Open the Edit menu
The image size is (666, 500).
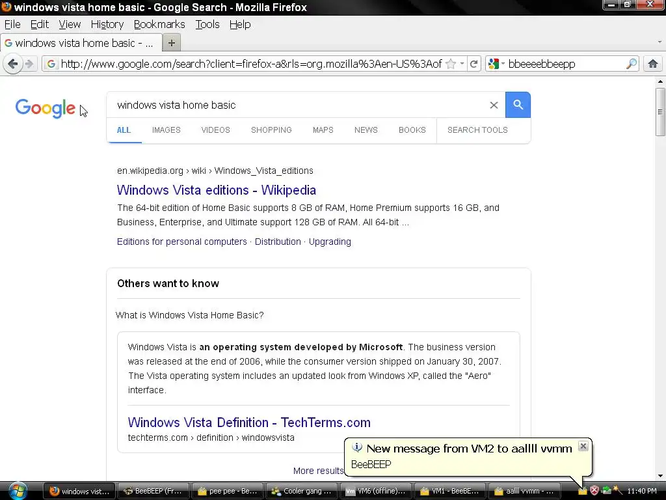click(x=40, y=24)
